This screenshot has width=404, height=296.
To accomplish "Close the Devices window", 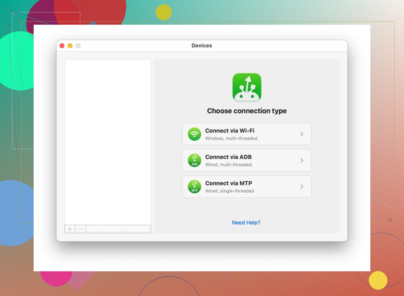I will (62, 46).
